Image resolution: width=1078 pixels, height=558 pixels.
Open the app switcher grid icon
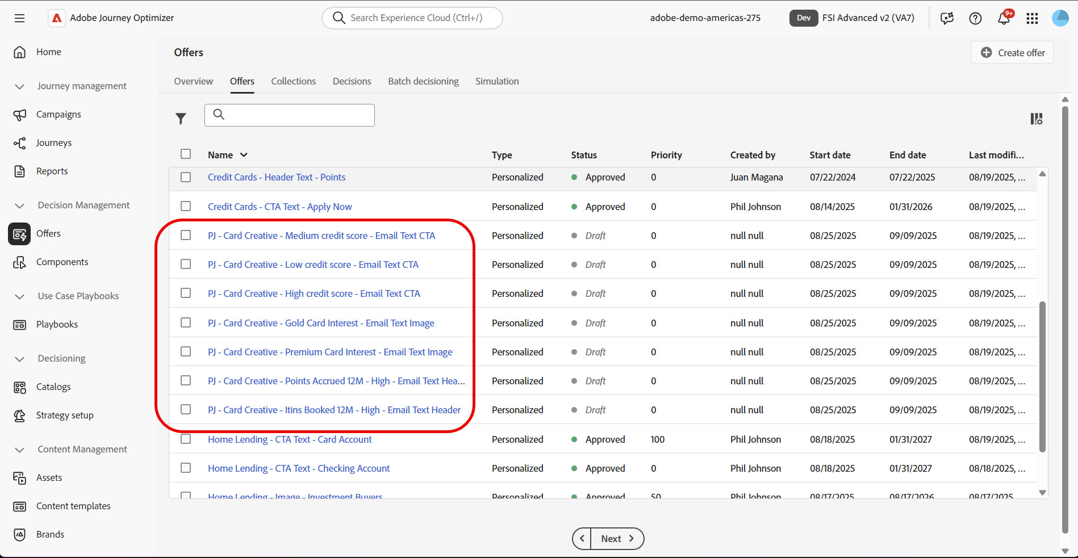point(1033,18)
